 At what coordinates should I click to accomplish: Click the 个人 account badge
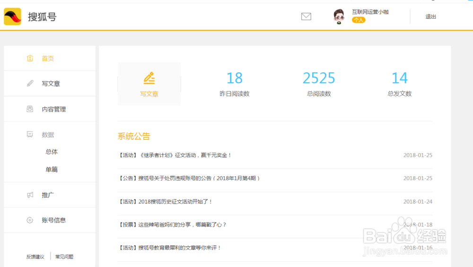pyautogui.click(x=359, y=20)
